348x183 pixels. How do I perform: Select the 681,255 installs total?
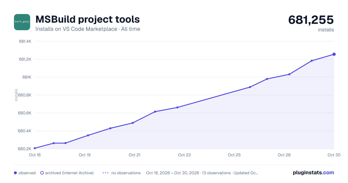tap(311, 20)
